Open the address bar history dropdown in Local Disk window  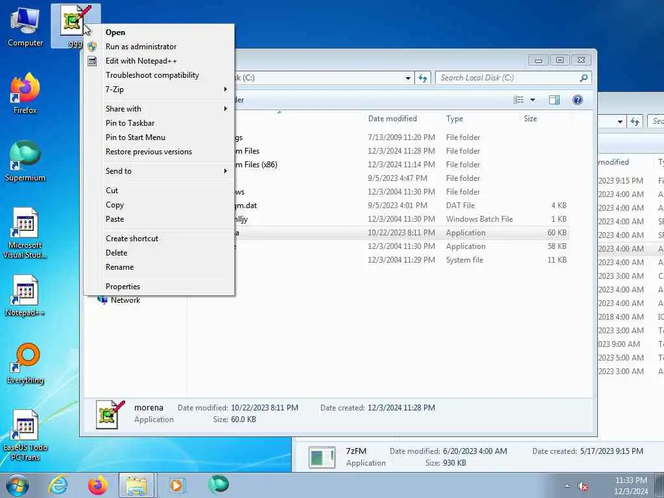(x=408, y=78)
